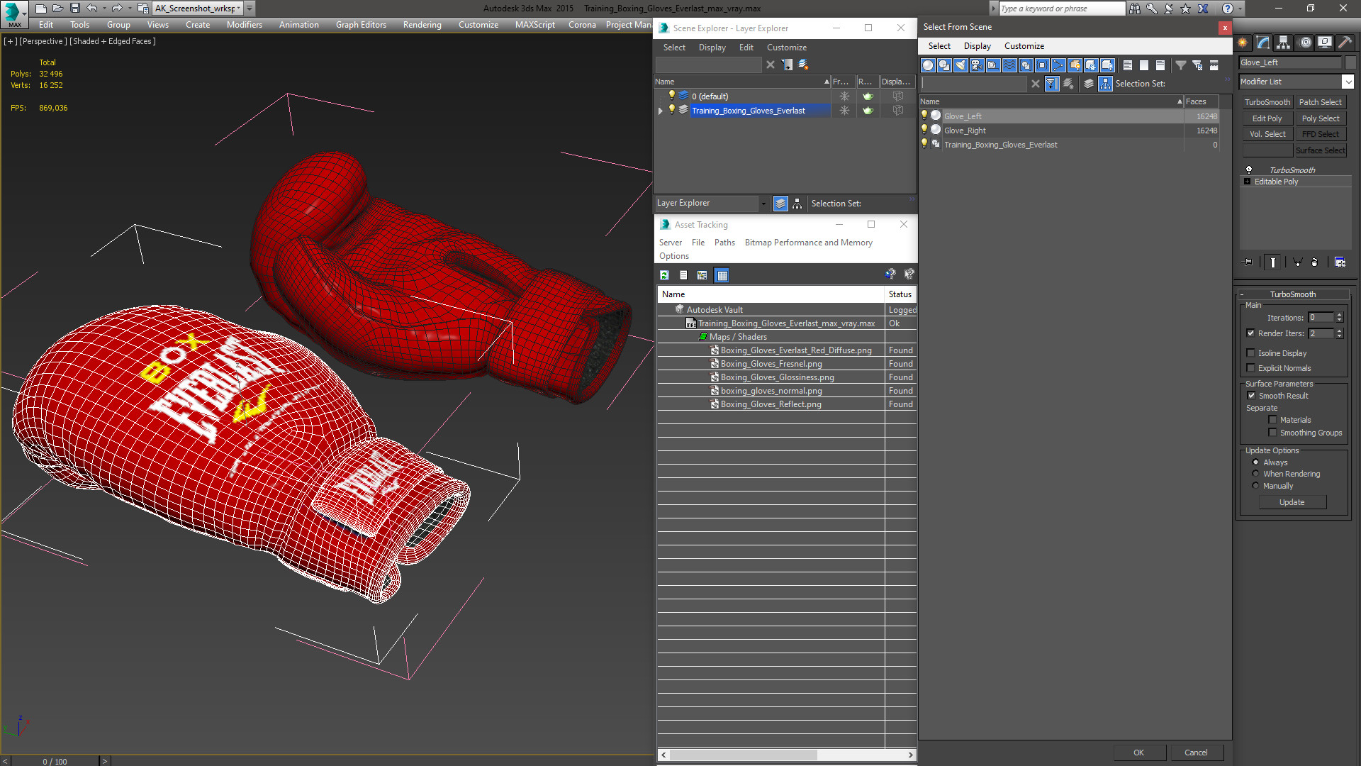
Task: Open the Modifier List dropdown
Action: click(x=1348, y=82)
